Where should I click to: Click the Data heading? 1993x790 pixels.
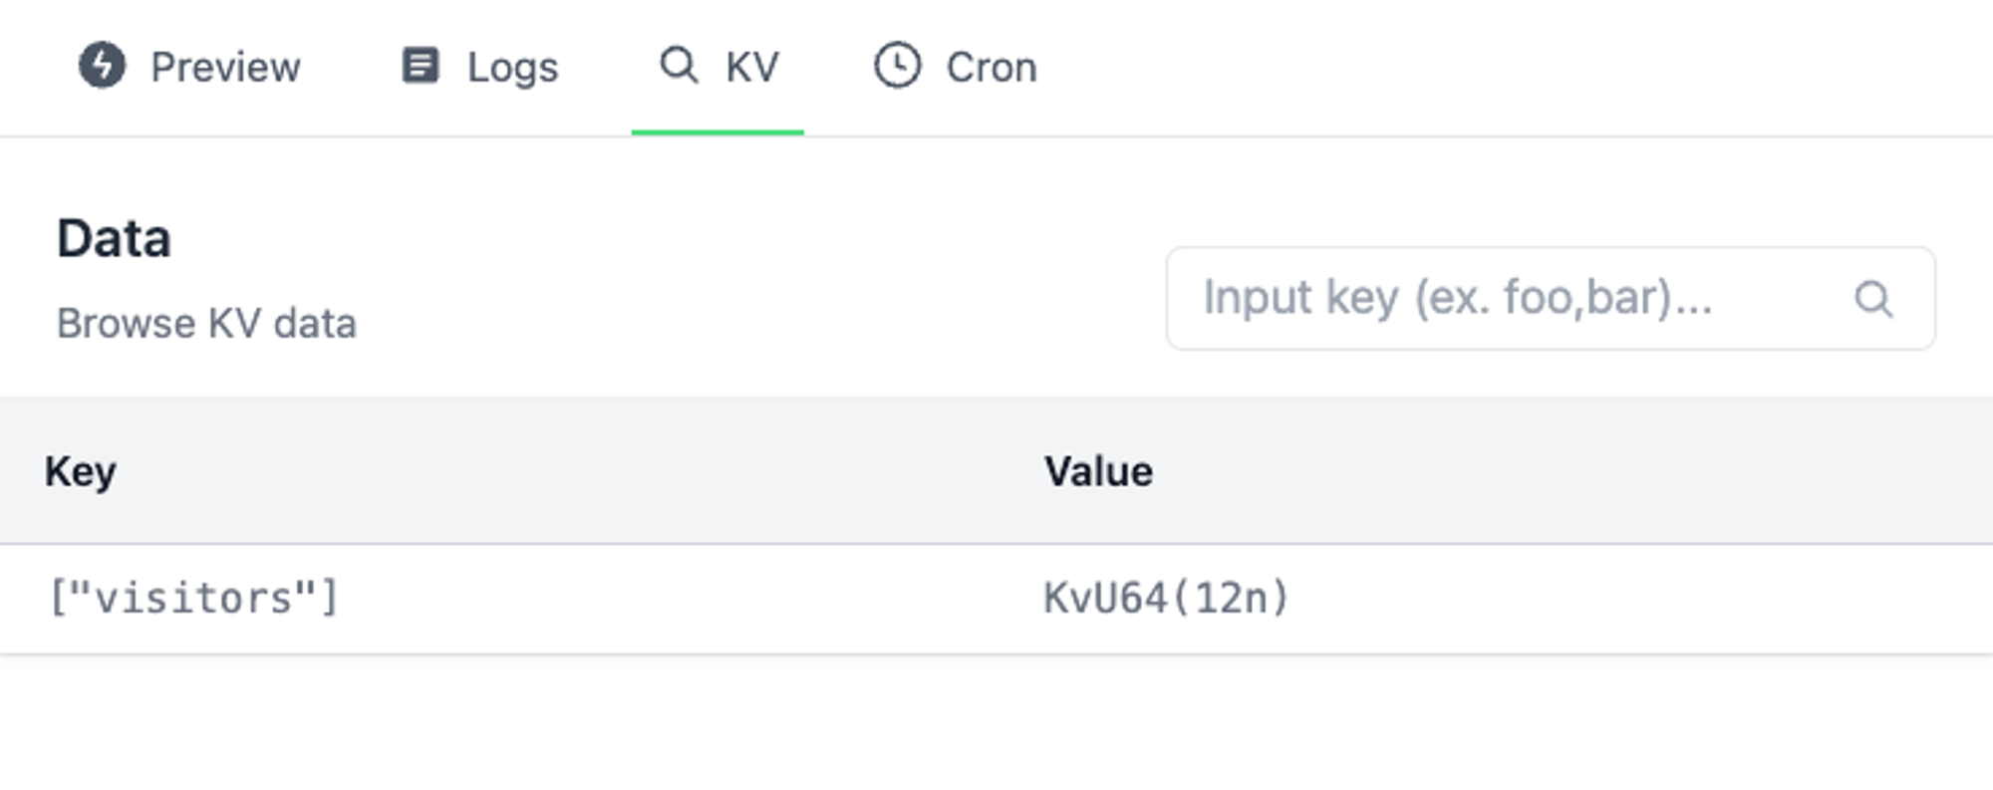(x=116, y=238)
